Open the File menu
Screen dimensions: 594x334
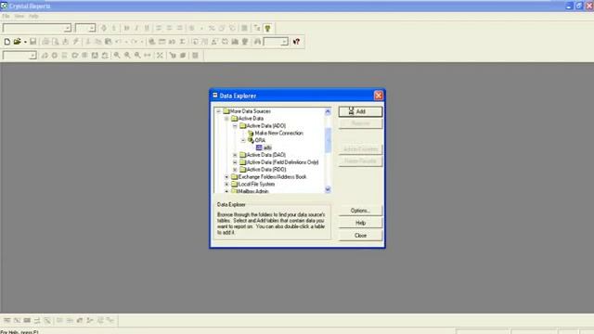coord(6,17)
